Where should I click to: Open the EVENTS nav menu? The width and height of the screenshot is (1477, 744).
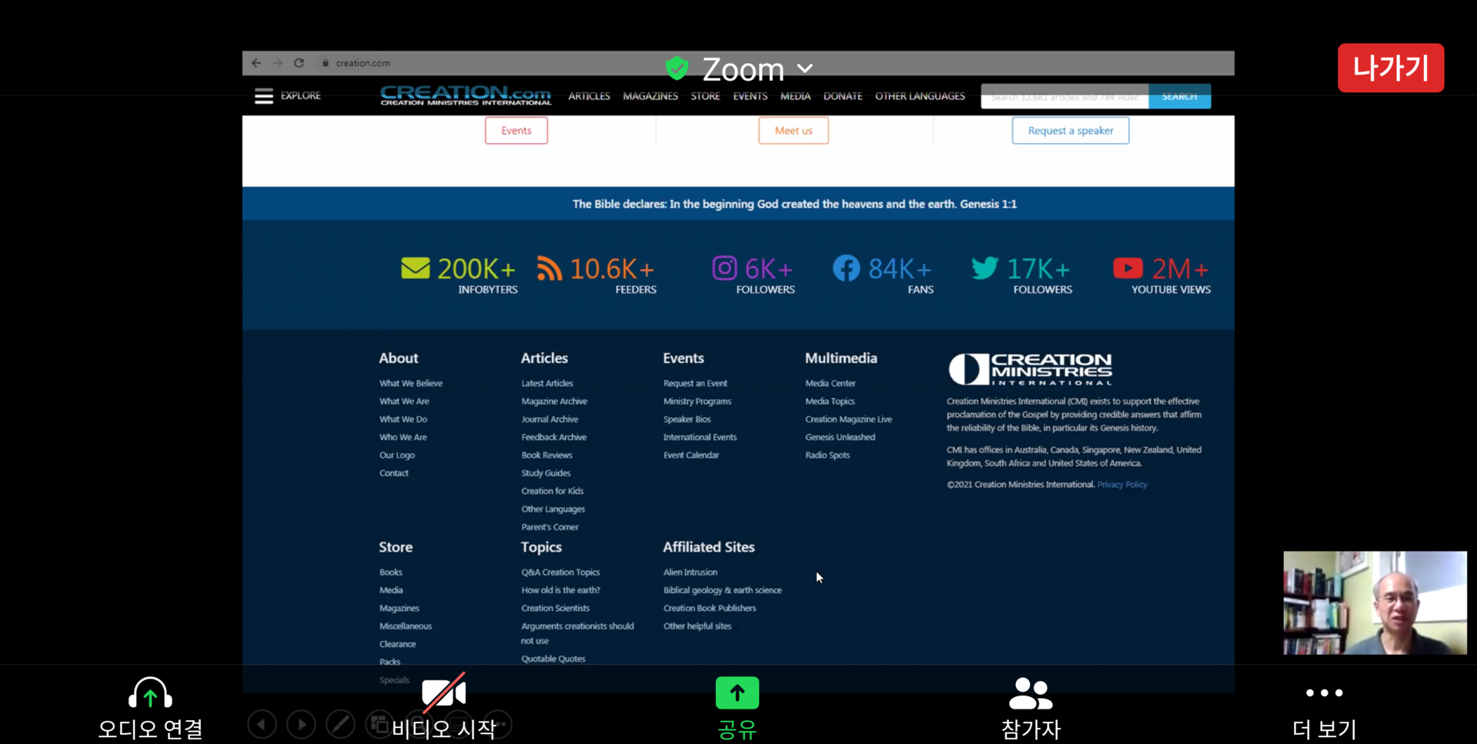point(750,96)
